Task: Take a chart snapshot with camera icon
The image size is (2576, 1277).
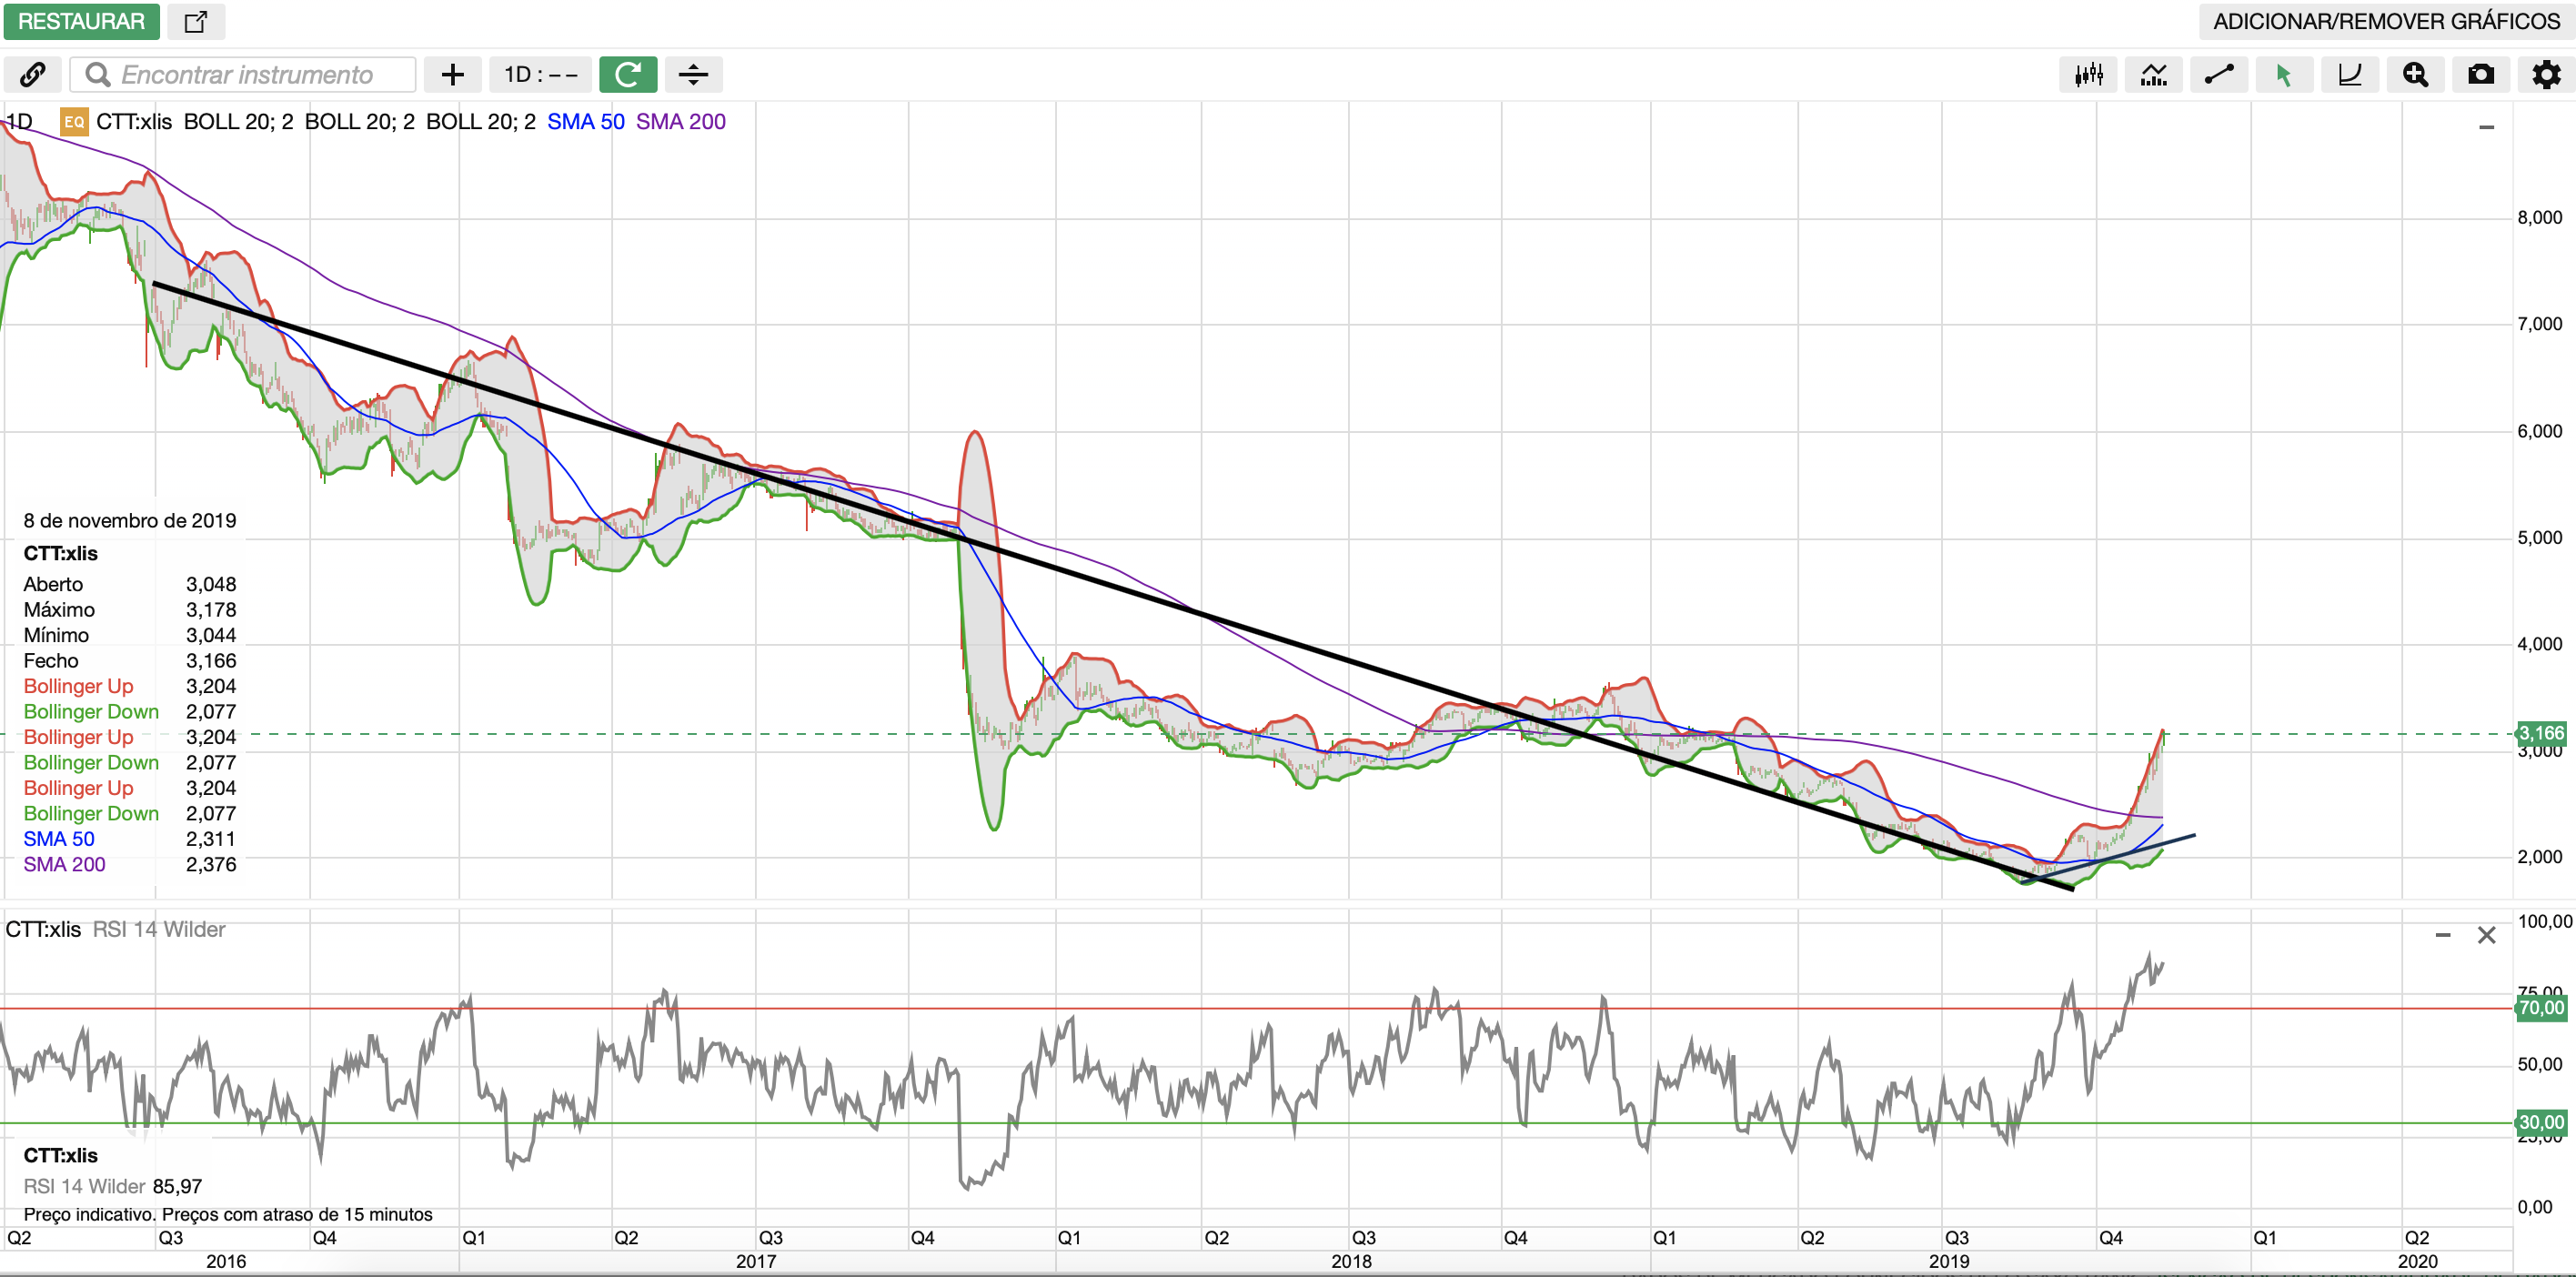Action: [x=2480, y=75]
